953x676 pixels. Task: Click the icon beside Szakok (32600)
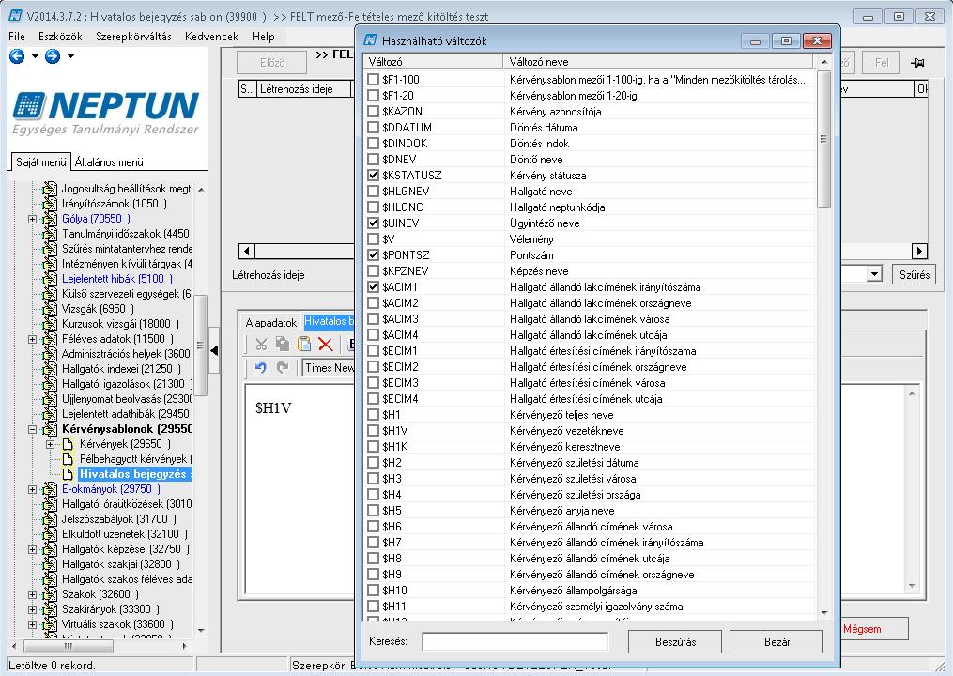[50, 594]
